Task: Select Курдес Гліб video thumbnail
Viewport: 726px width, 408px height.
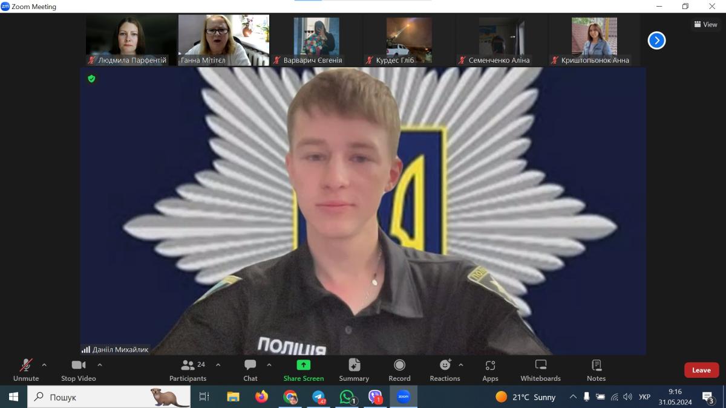Action: tap(409, 40)
